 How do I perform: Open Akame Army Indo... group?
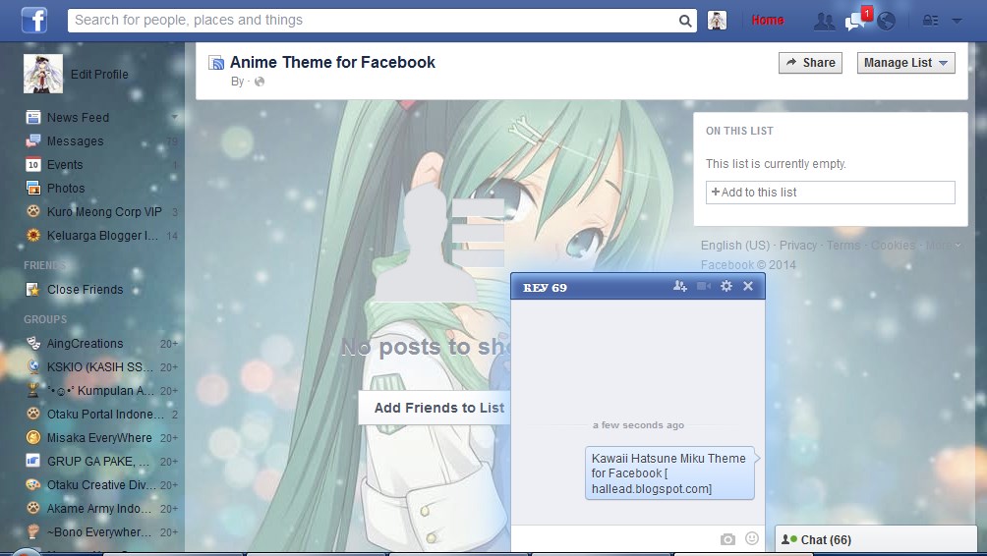tap(99, 508)
